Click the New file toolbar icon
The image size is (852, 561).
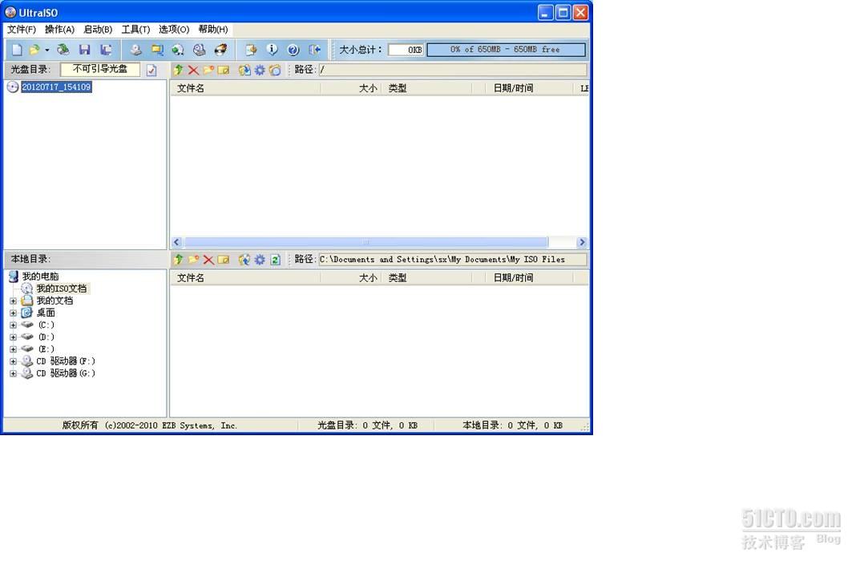(17, 50)
